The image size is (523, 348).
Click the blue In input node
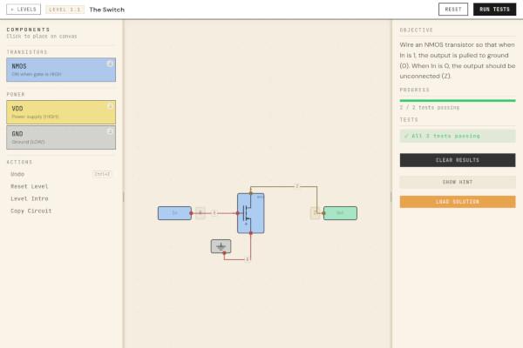tap(174, 212)
